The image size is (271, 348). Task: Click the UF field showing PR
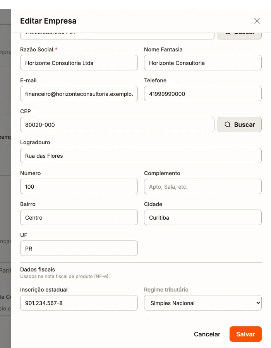pos(79,248)
